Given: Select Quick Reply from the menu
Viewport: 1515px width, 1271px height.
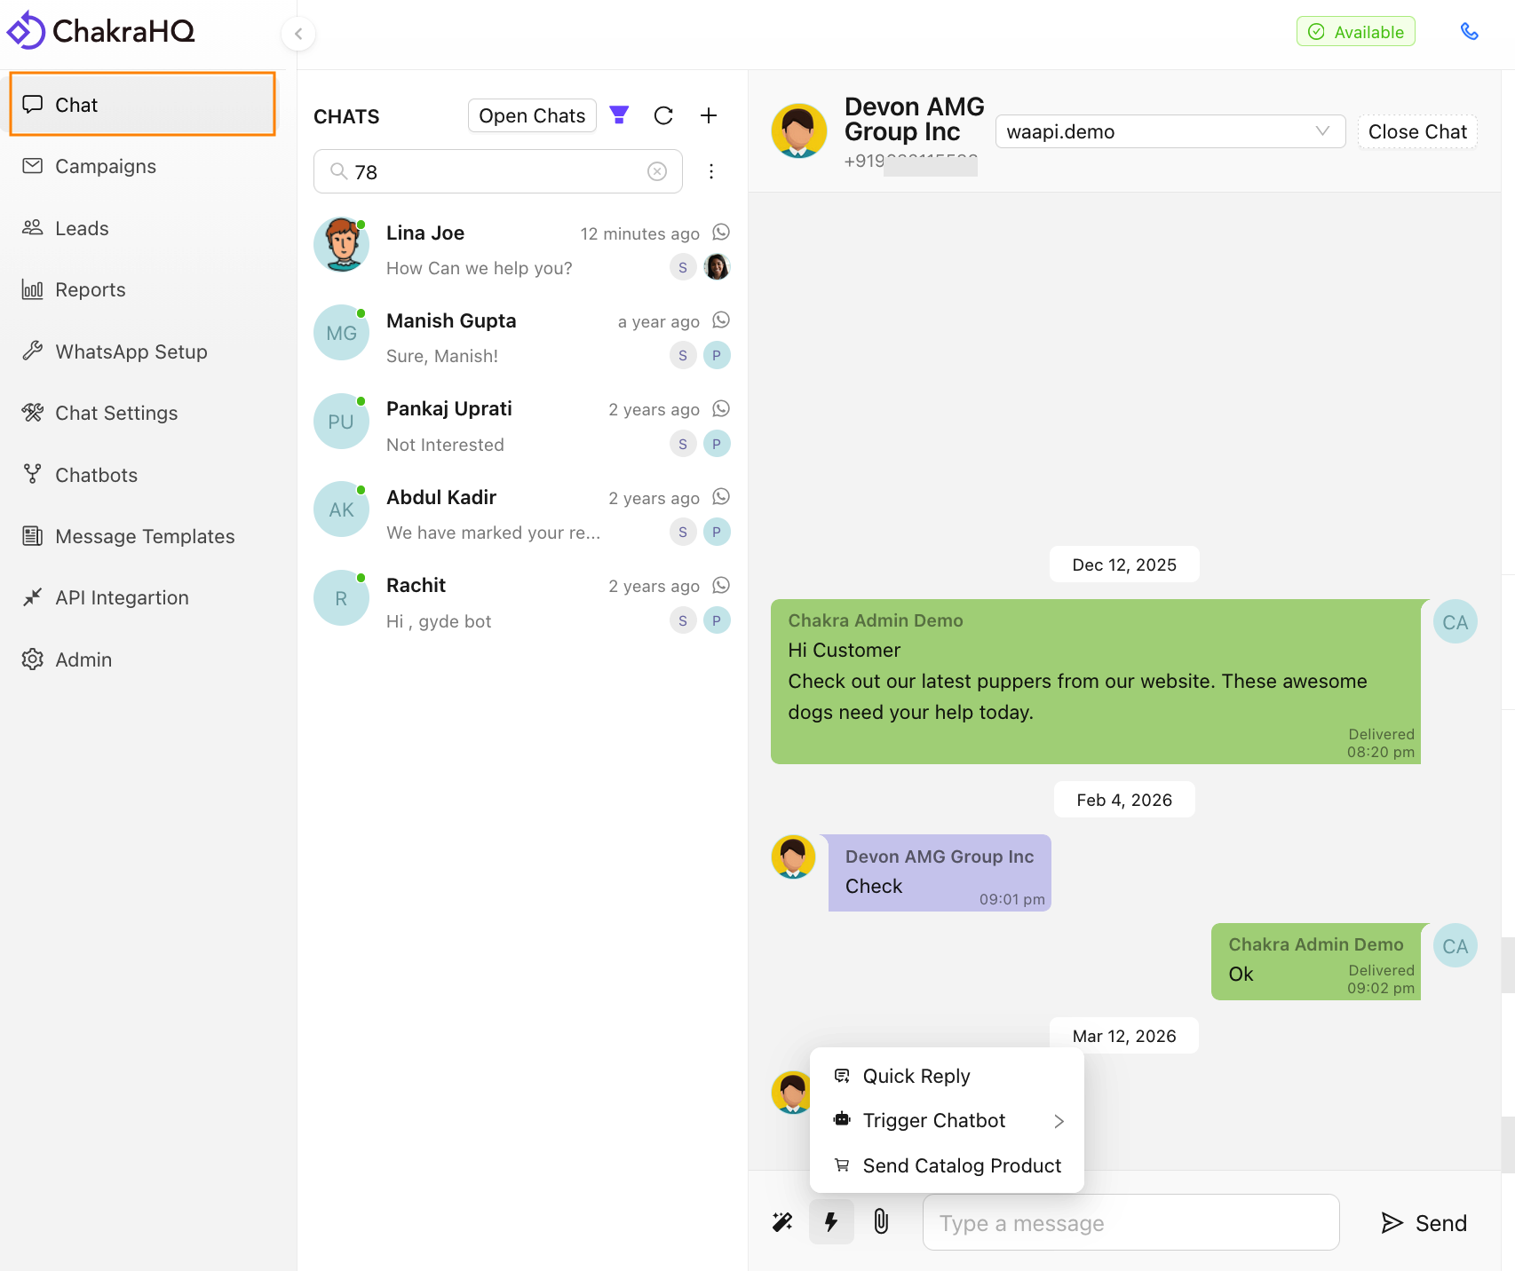Looking at the screenshot, I should (x=916, y=1076).
